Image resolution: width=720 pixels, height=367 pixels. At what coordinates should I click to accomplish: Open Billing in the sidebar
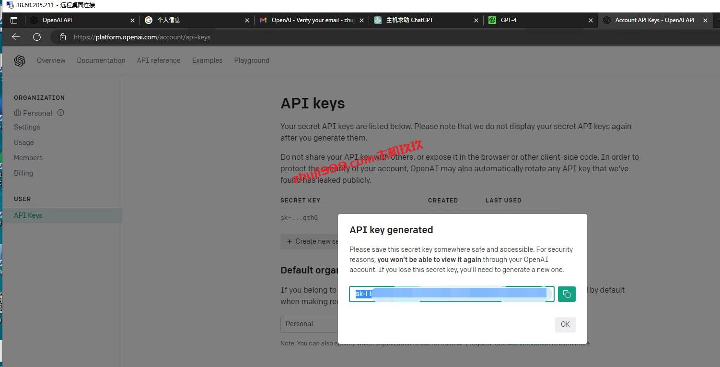23,173
